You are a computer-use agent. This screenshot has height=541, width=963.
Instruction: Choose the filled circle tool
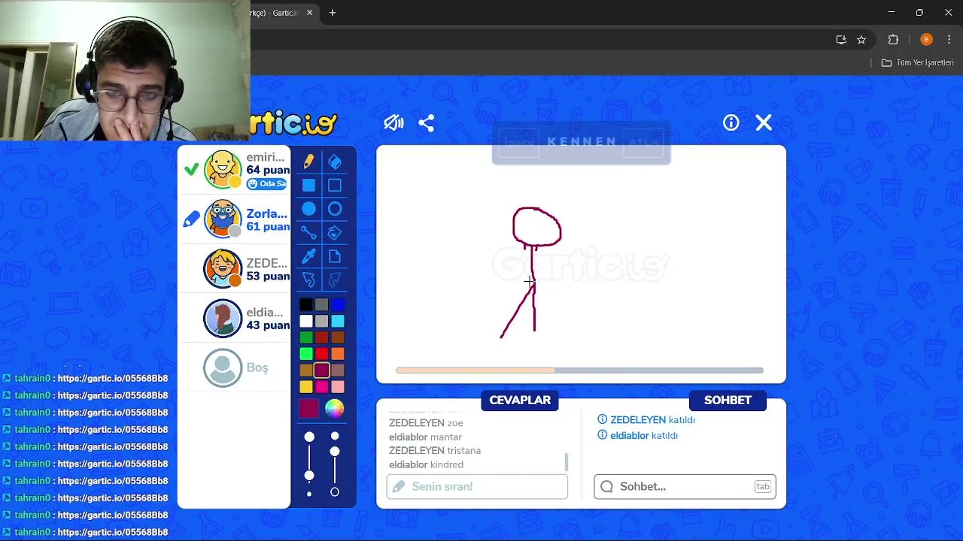tap(308, 209)
